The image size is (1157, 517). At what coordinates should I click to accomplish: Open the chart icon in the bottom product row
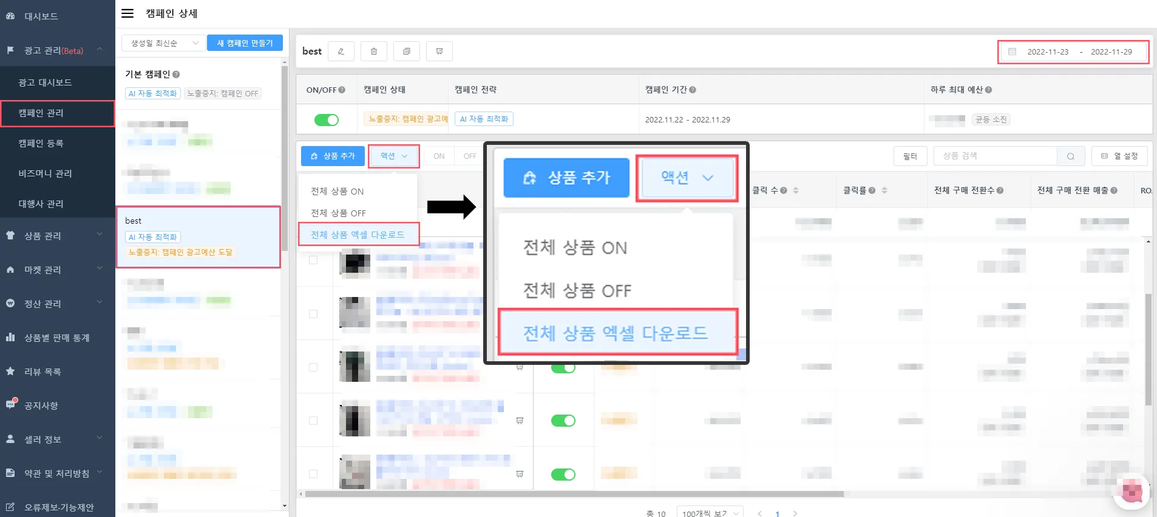tap(520, 474)
